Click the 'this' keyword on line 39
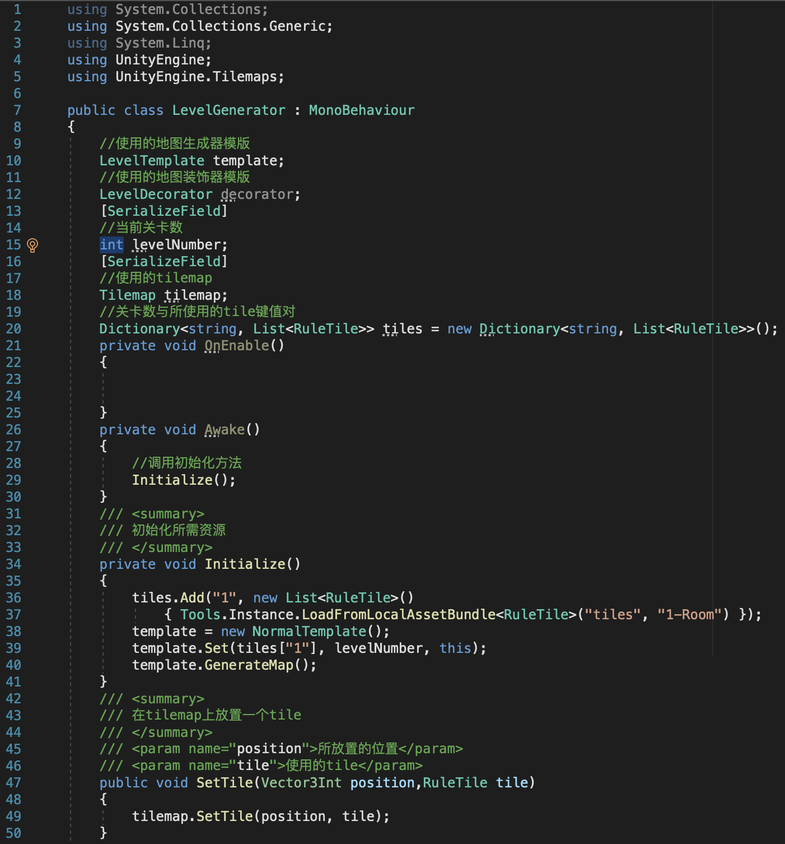 pos(455,648)
